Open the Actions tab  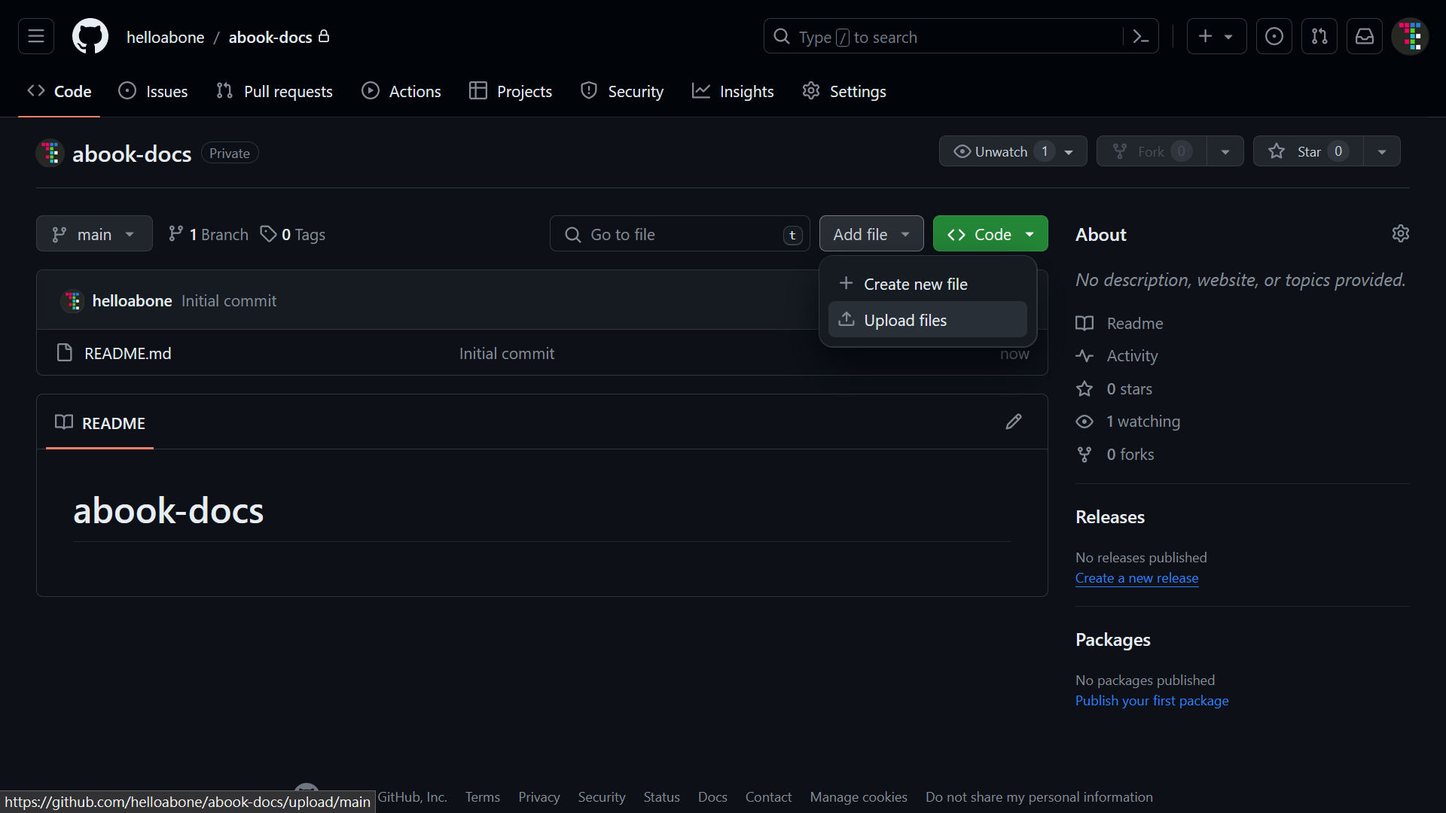(x=401, y=91)
